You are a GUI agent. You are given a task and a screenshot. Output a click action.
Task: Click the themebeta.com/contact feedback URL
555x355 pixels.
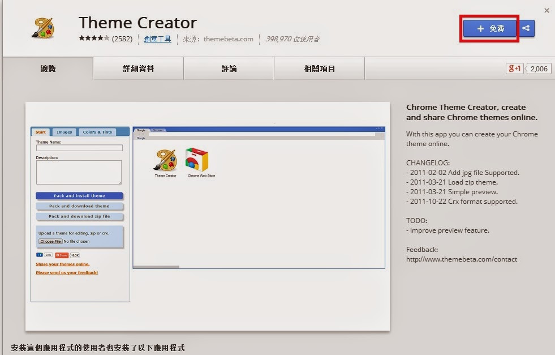462,259
